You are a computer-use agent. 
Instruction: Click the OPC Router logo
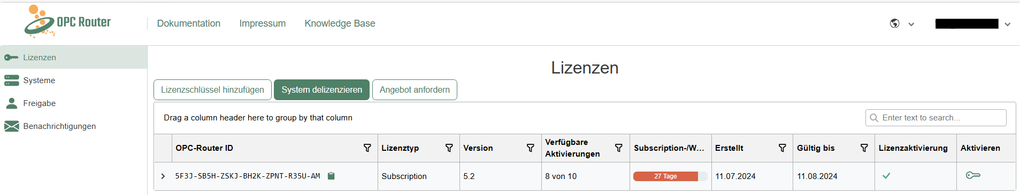[x=67, y=21]
